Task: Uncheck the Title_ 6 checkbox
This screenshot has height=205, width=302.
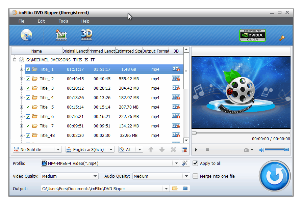Action: pos(28,116)
